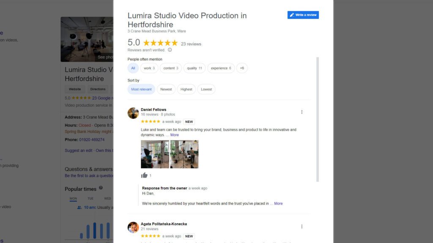The width and height of the screenshot is (433, 243).
Task: Click the Write a review button
Action: [x=303, y=15]
